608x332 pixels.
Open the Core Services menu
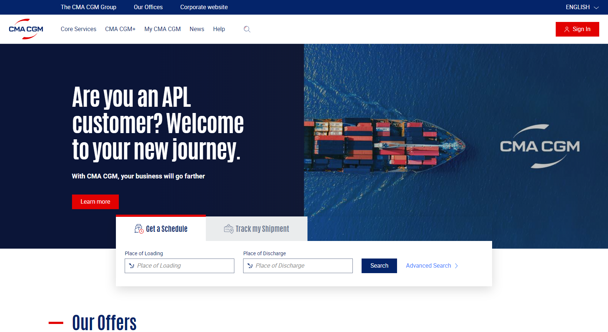[78, 29]
